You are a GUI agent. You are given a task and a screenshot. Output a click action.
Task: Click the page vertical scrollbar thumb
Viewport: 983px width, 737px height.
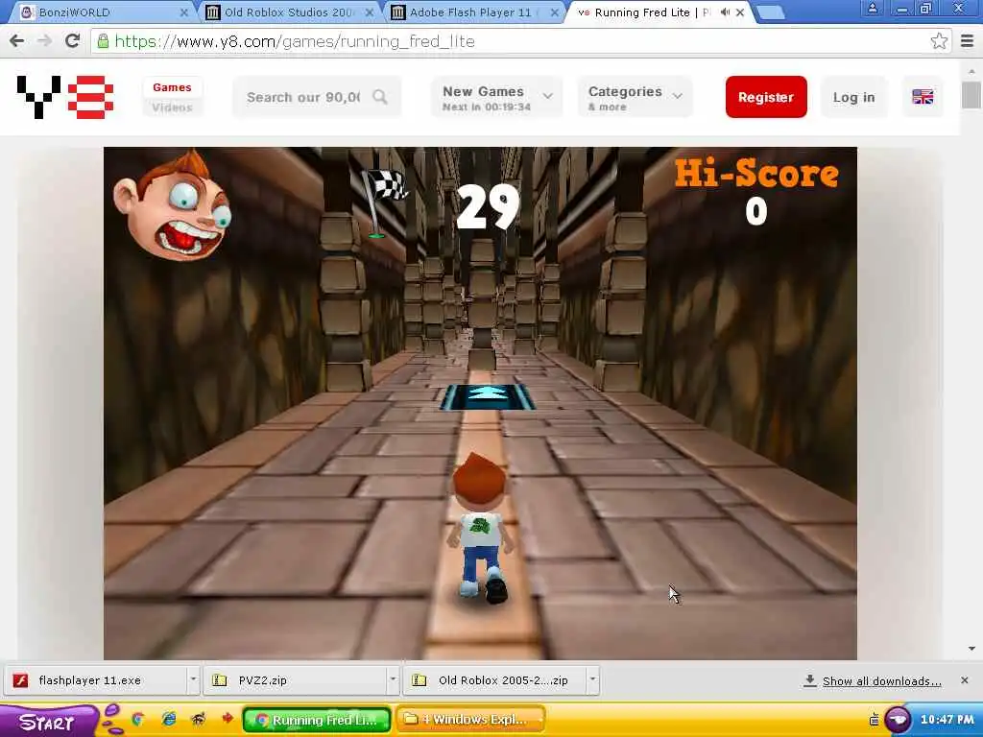tap(971, 95)
